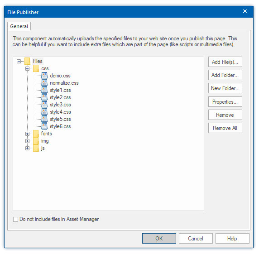Select the normalize.css file icon
This screenshot has height=254, width=259.
coord(44,83)
